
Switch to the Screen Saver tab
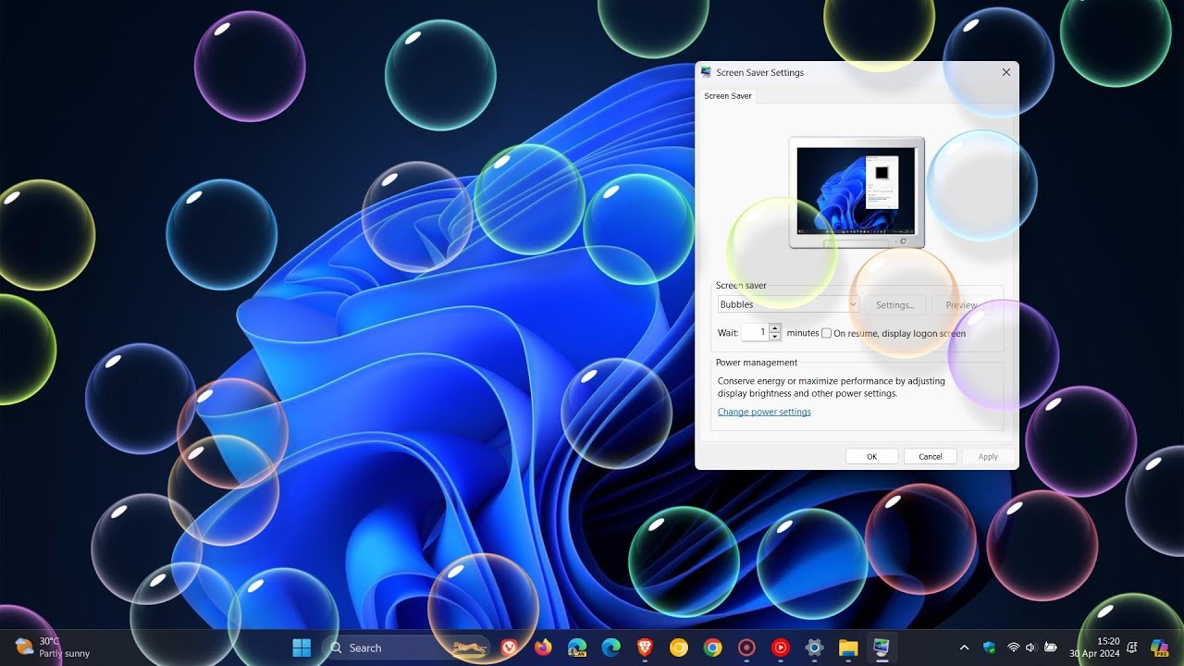[727, 95]
